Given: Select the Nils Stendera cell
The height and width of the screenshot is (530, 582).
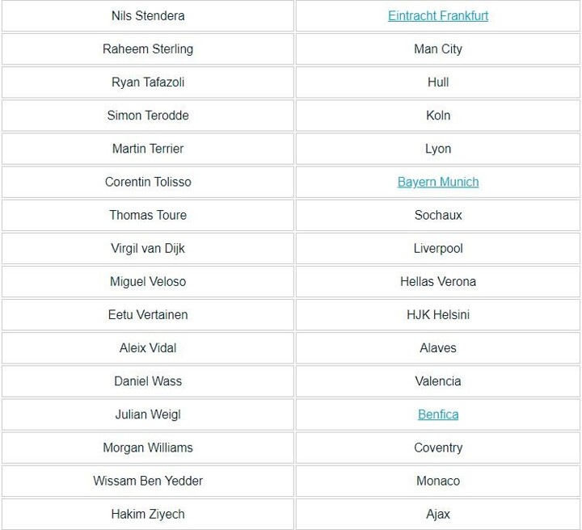Looking at the screenshot, I should pyautogui.click(x=148, y=15).
